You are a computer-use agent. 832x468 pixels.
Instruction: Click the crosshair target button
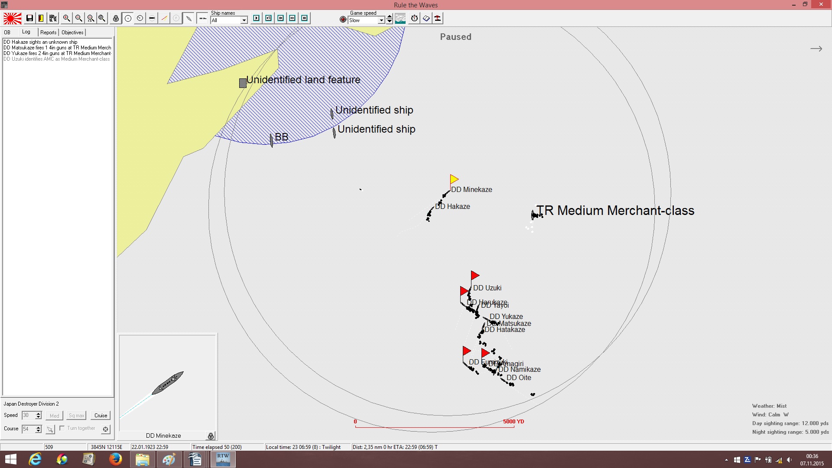(x=105, y=429)
